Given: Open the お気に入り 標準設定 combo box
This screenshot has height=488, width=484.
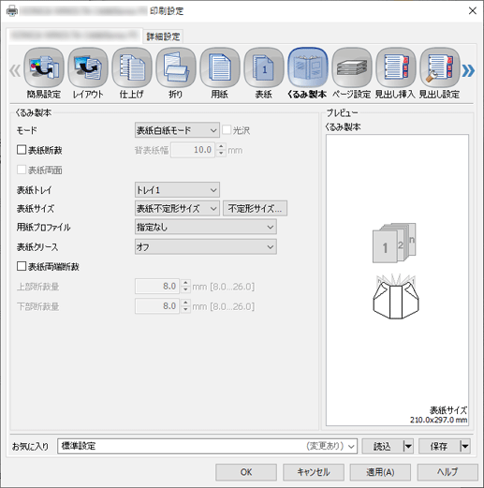Looking at the screenshot, I should point(207,446).
